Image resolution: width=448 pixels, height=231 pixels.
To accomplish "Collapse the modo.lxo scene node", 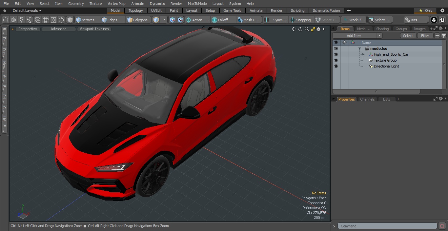I will point(360,48).
